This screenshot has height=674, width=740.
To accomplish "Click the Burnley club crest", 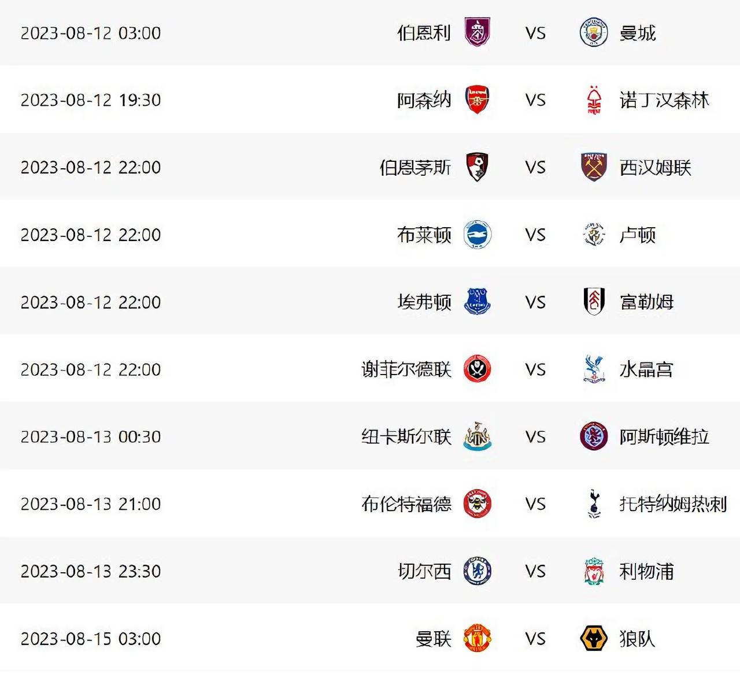I will 478,32.
